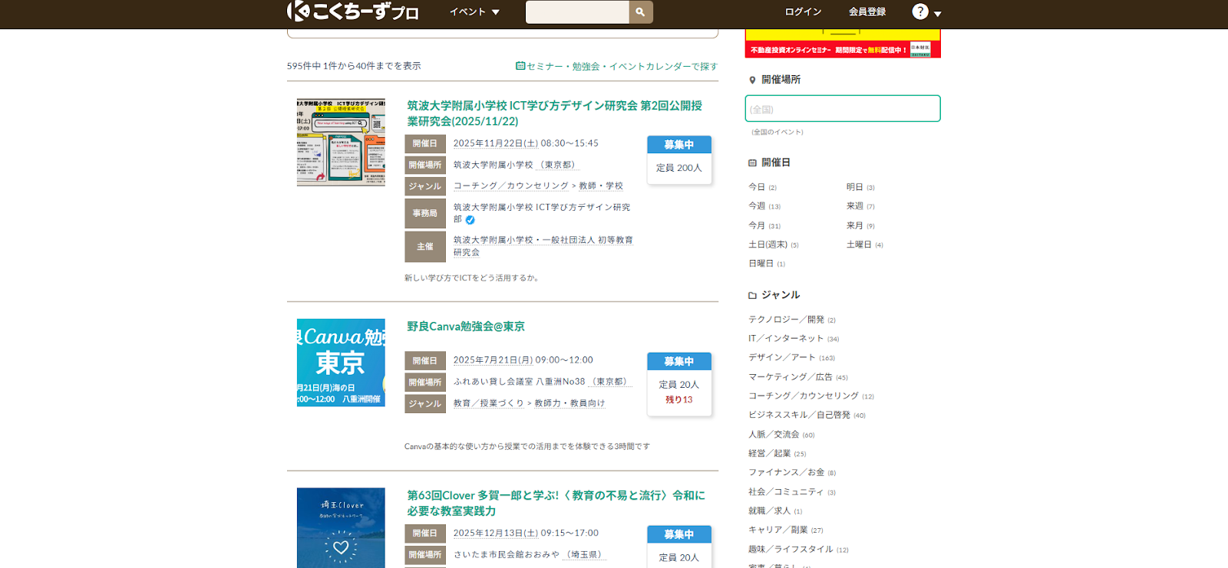Select 人脈／交流会 genre

774,435
